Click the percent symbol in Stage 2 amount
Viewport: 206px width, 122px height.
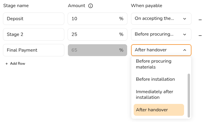point(121,34)
